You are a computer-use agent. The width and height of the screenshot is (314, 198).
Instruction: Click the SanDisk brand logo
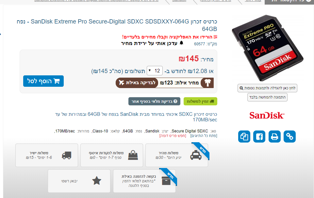pos(267,115)
